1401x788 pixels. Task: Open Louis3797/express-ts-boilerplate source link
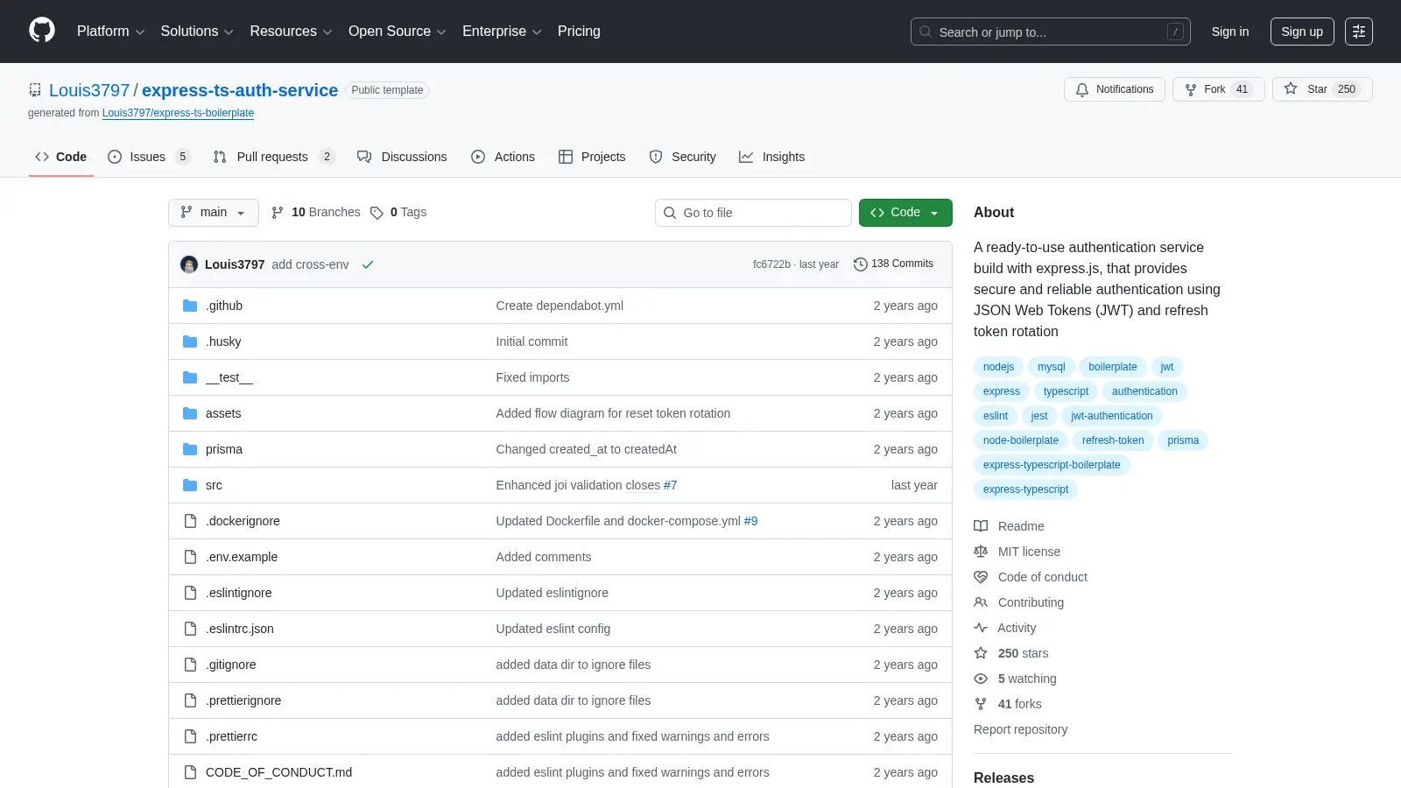tap(178, 113)
